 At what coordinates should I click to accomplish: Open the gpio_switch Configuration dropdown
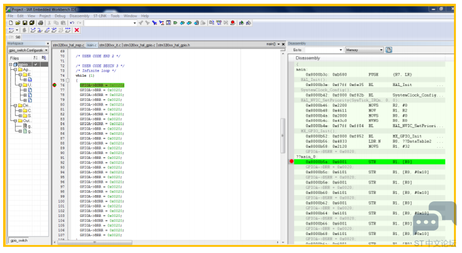click(46, 50)
